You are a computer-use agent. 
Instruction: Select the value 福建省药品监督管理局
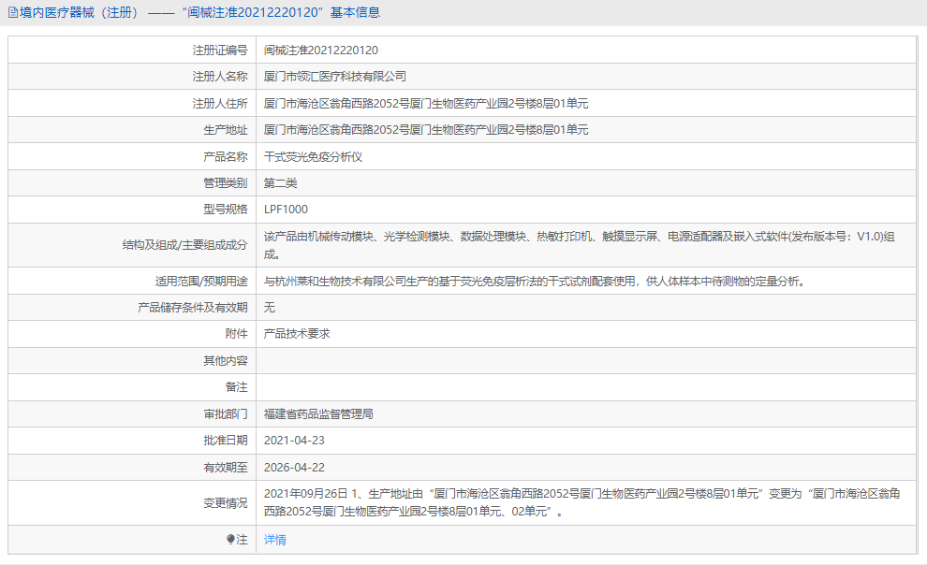[318, 413]
